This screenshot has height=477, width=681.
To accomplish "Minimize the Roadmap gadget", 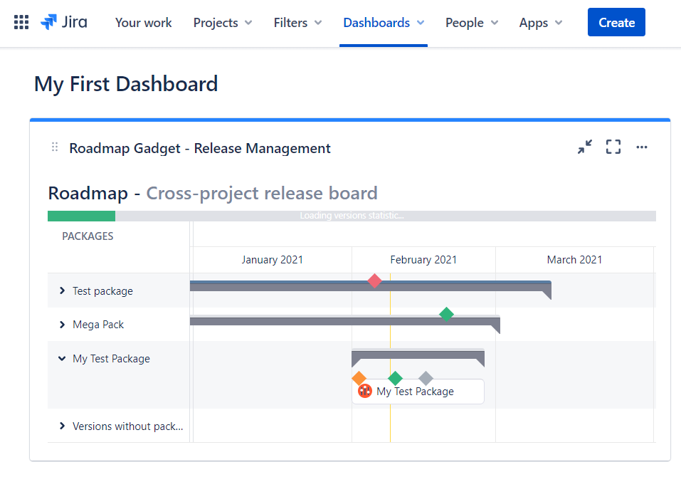I will click(x=585, y=147).
